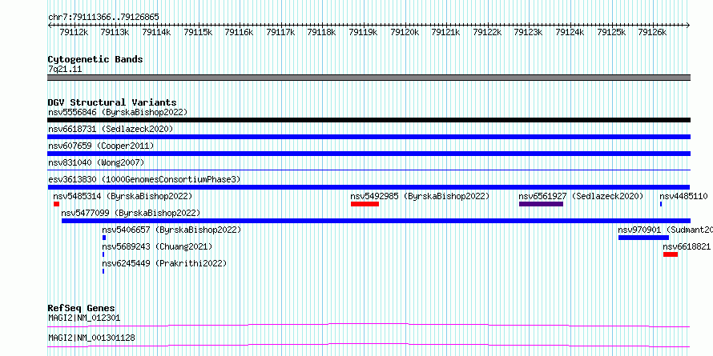The width and height of the screenshot is (713, 356).
Task: Click the 79116k ruler position
Action: tap(240, 32)
